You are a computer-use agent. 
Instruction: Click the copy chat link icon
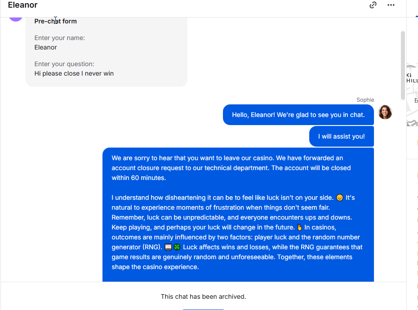click(x=373, y=5)
